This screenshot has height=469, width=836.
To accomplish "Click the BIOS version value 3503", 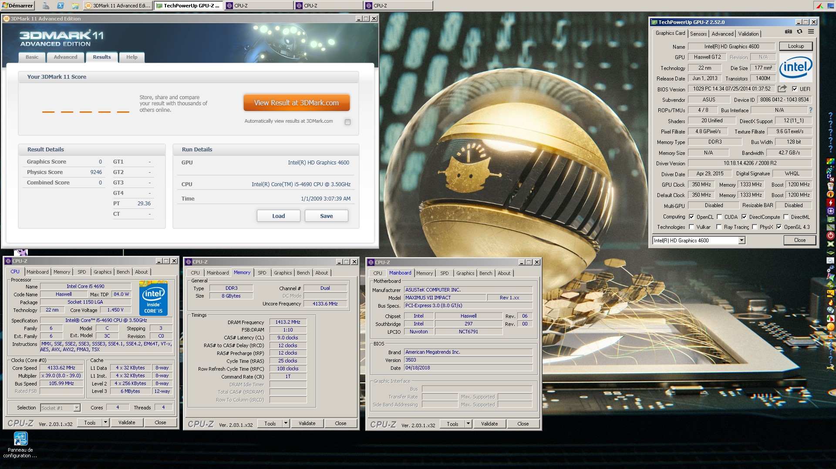I will click(468, 360).
